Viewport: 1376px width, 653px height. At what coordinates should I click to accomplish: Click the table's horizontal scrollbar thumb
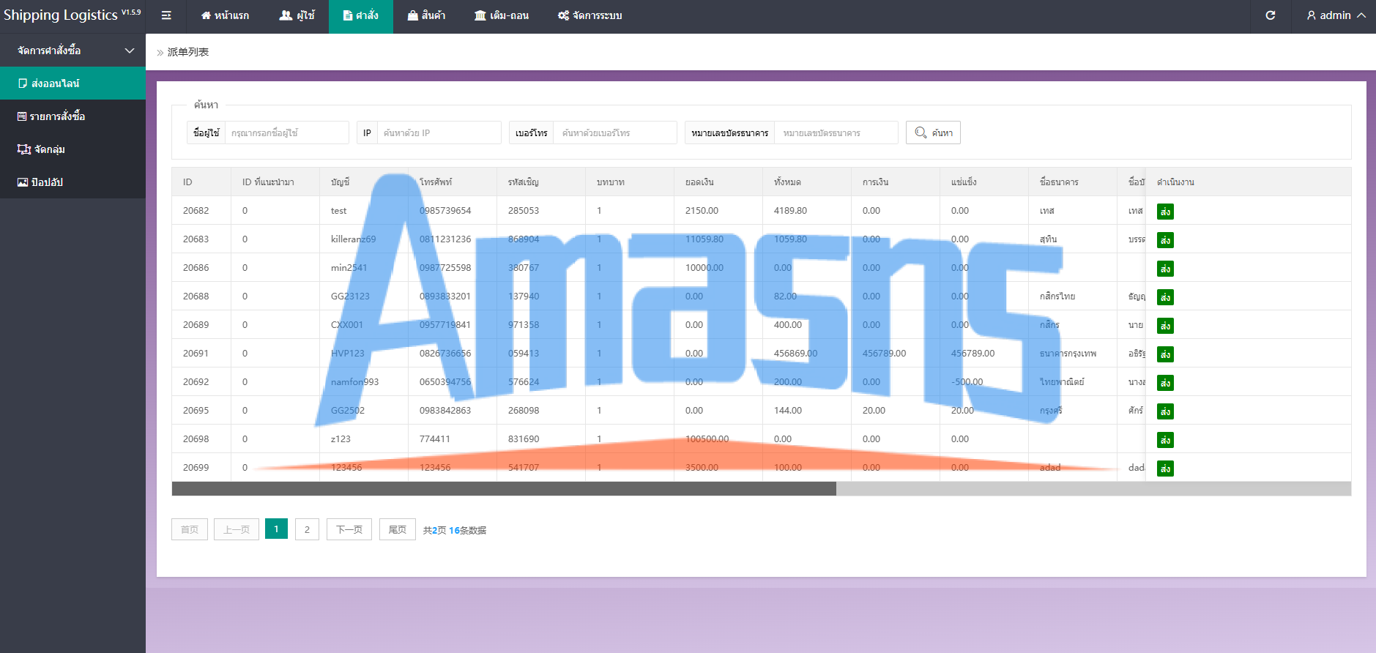click(504, 488)
